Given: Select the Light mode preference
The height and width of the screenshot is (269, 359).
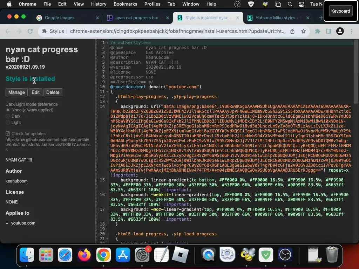Looking at the screenshot, I should (8, 123).
